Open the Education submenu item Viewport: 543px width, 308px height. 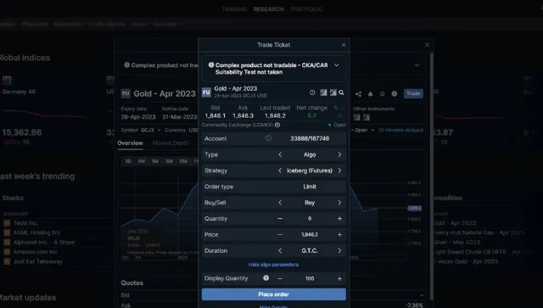[68, 25]
